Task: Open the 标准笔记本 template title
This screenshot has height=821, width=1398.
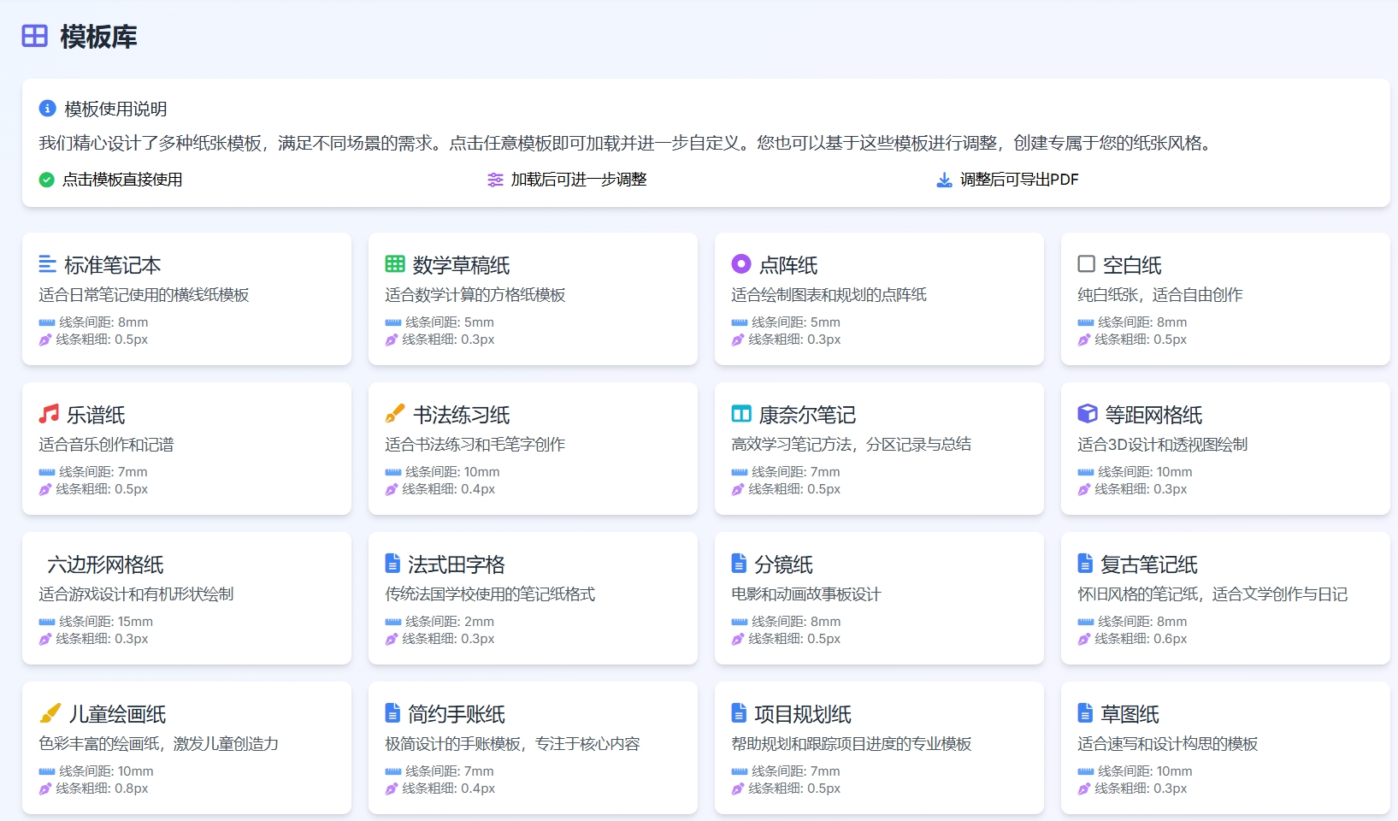Action: [112, 265]
